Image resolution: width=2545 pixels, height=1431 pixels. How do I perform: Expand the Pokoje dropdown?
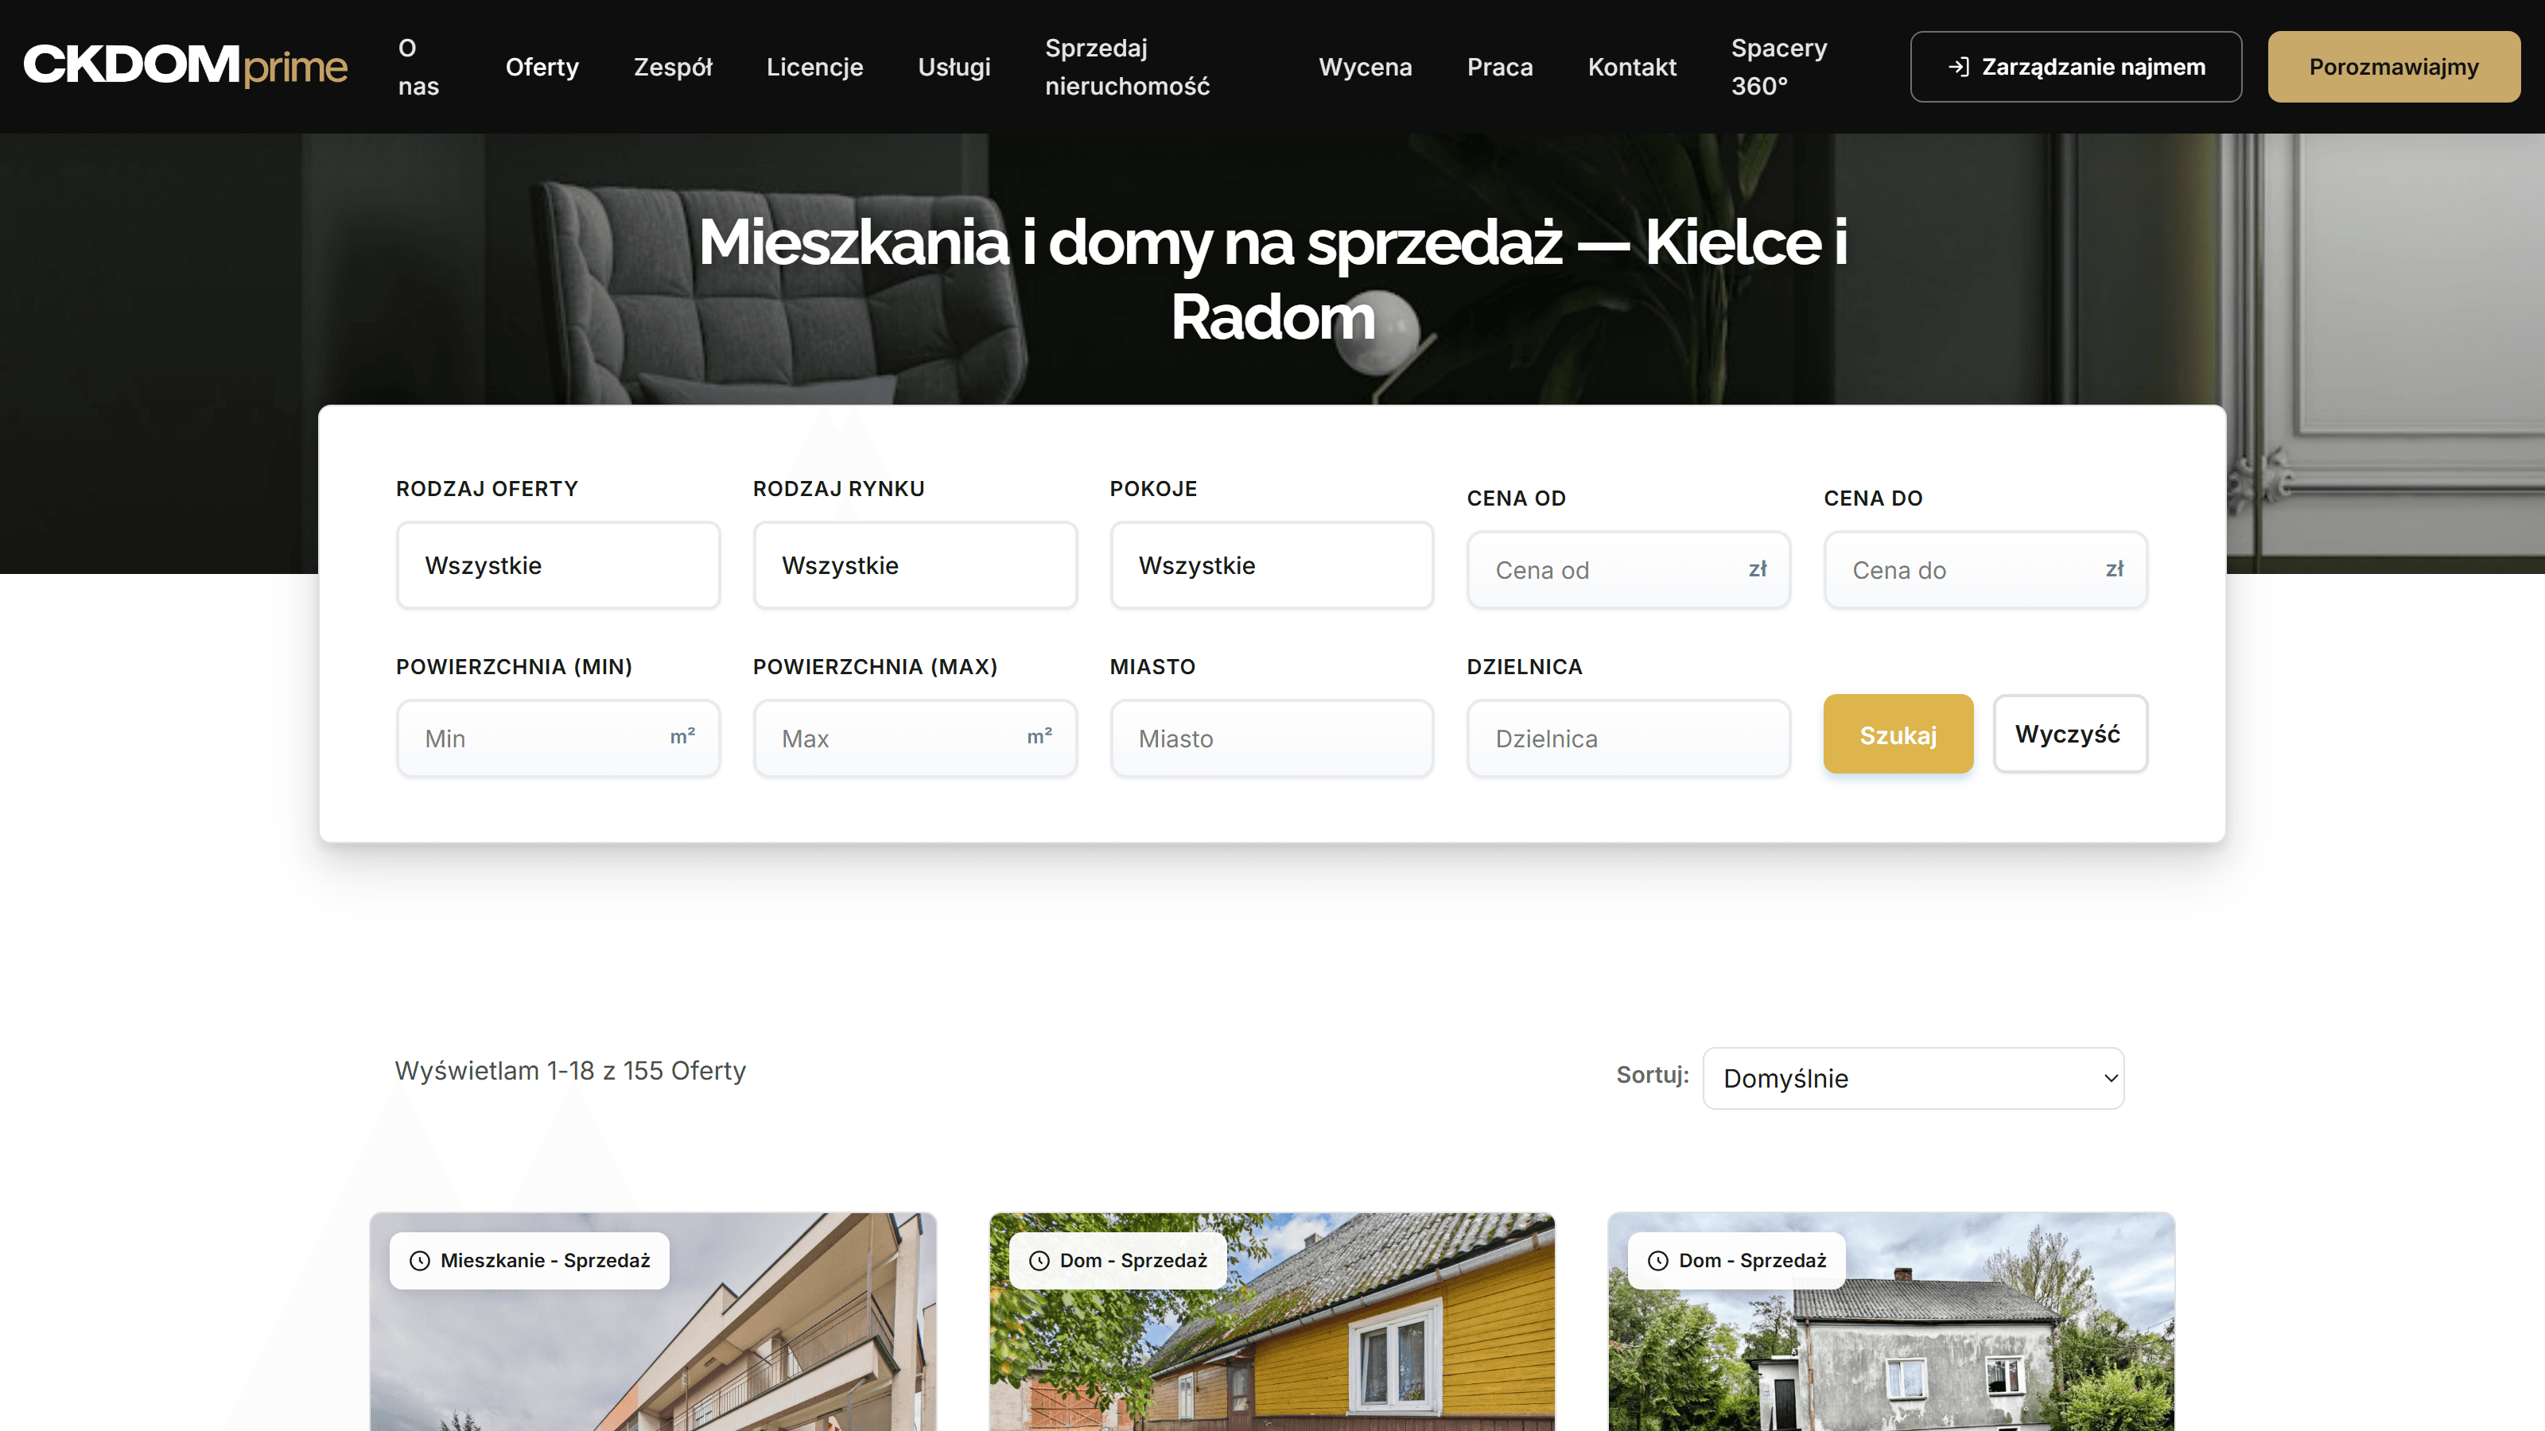tap(1272, 565)
